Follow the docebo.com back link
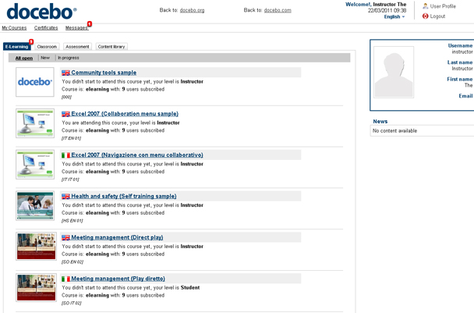The width and height of the screenshot is (474, 313). point(278,10)
